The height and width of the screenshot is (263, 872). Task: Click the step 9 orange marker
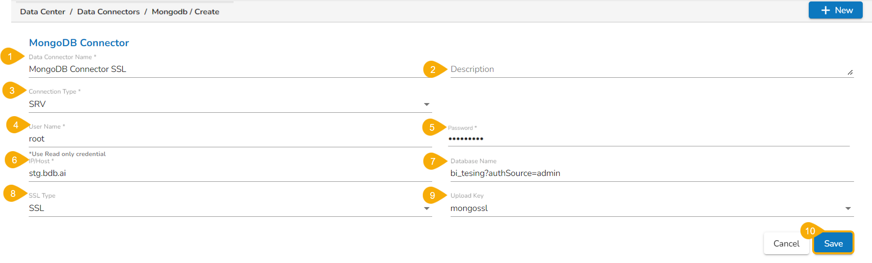(432, 195)
